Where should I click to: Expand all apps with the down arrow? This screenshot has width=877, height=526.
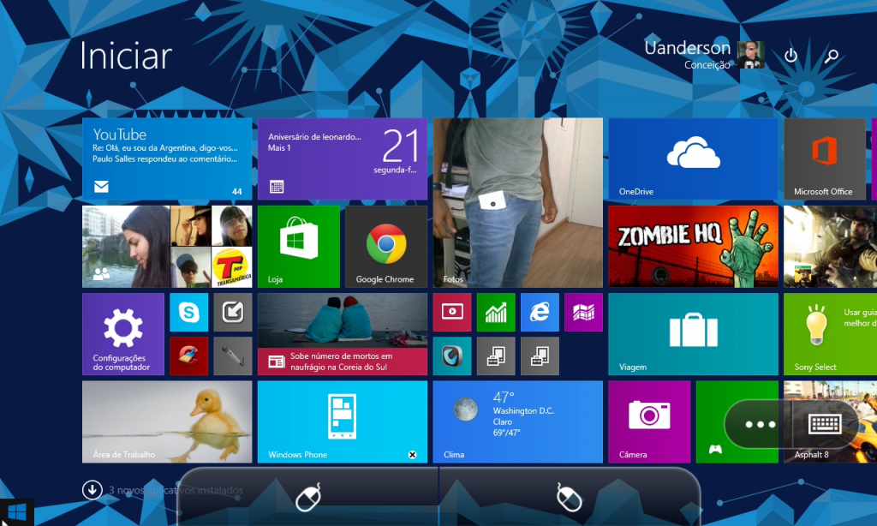tap(92, 490)
